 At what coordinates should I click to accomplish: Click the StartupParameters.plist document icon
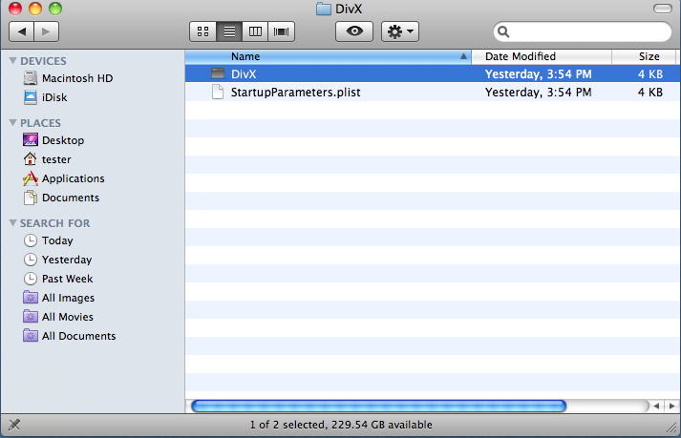[218, 92]
